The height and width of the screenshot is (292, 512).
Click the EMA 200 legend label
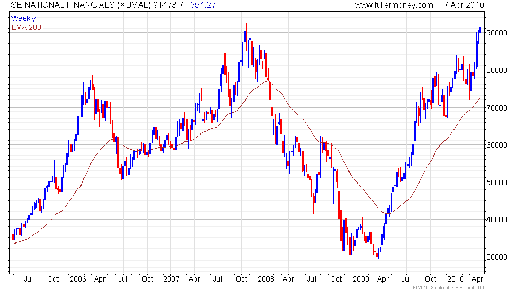tap(26, 27)
